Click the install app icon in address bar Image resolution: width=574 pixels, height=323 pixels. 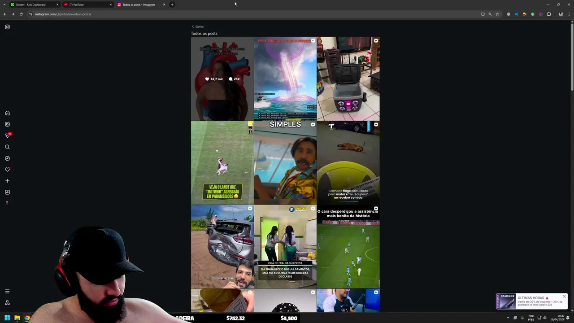click(x=483, y=14)
